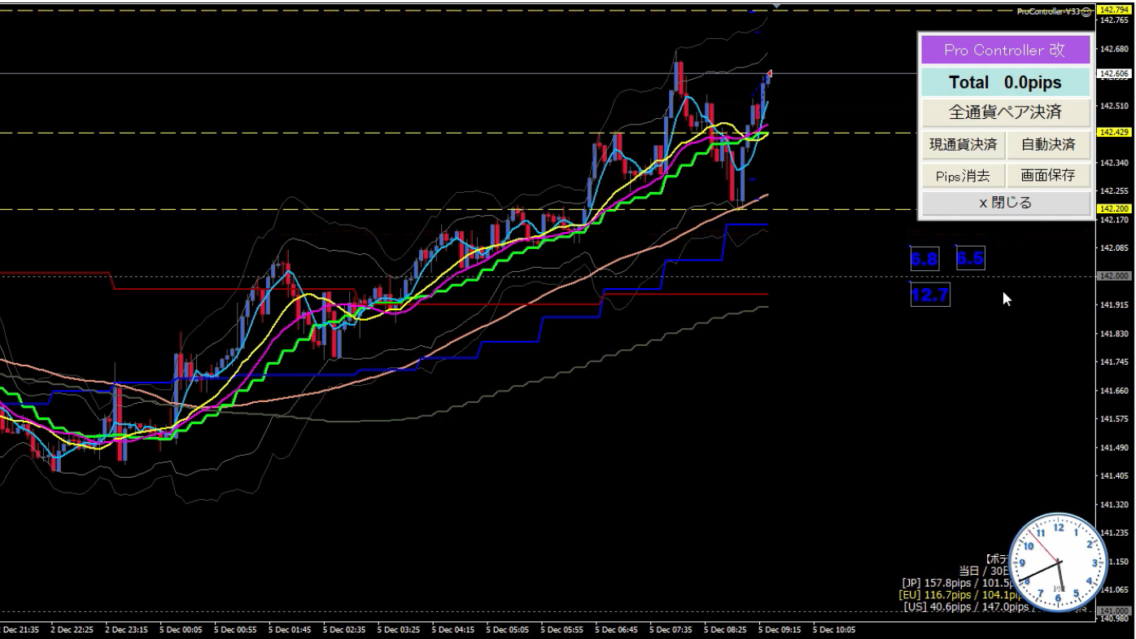
Task: Click the 5 Dec 04:15 time label
Action: [x=453, y=629]
